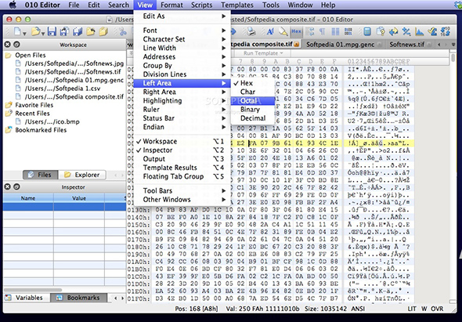The height and width of the screenshot is (322, 462).
Task: Switch to the Explorer tab
Action: 82,175
